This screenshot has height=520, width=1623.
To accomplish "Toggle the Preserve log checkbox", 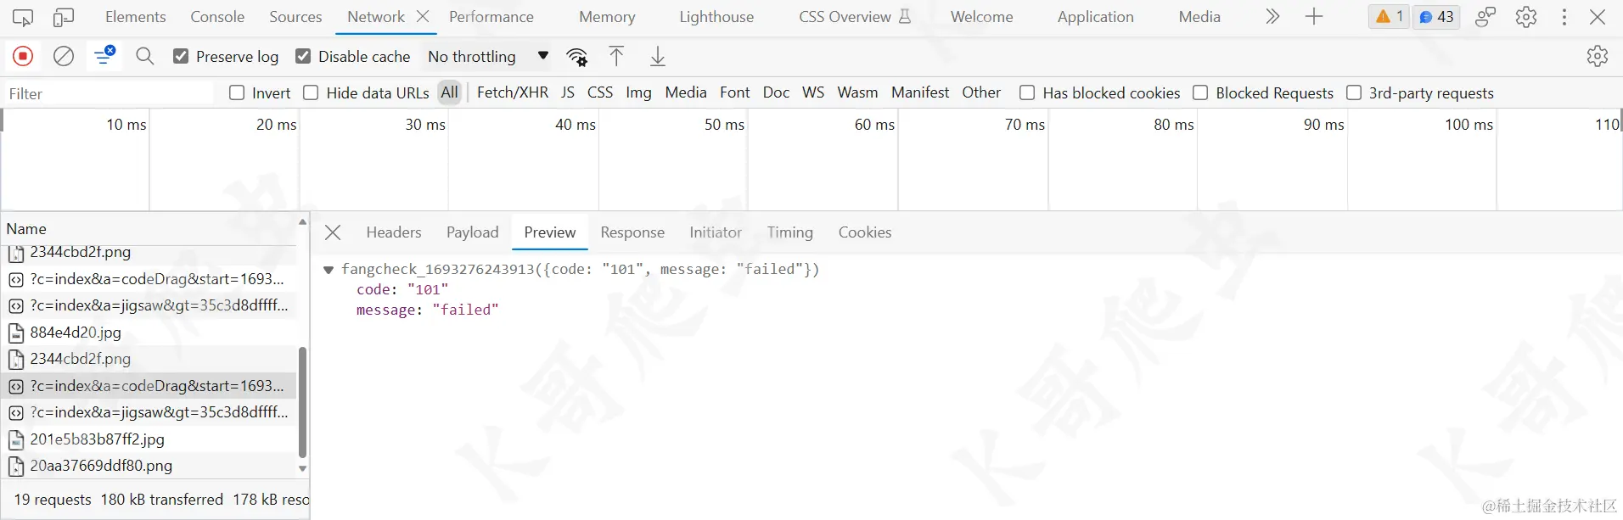I will (x=181, y=56).
